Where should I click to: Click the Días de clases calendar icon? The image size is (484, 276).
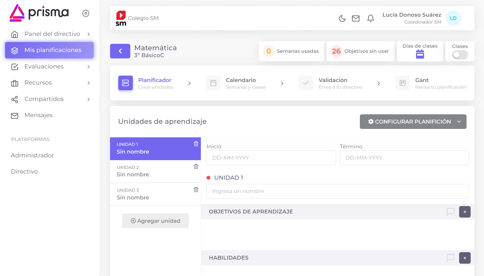click(420, 54)
